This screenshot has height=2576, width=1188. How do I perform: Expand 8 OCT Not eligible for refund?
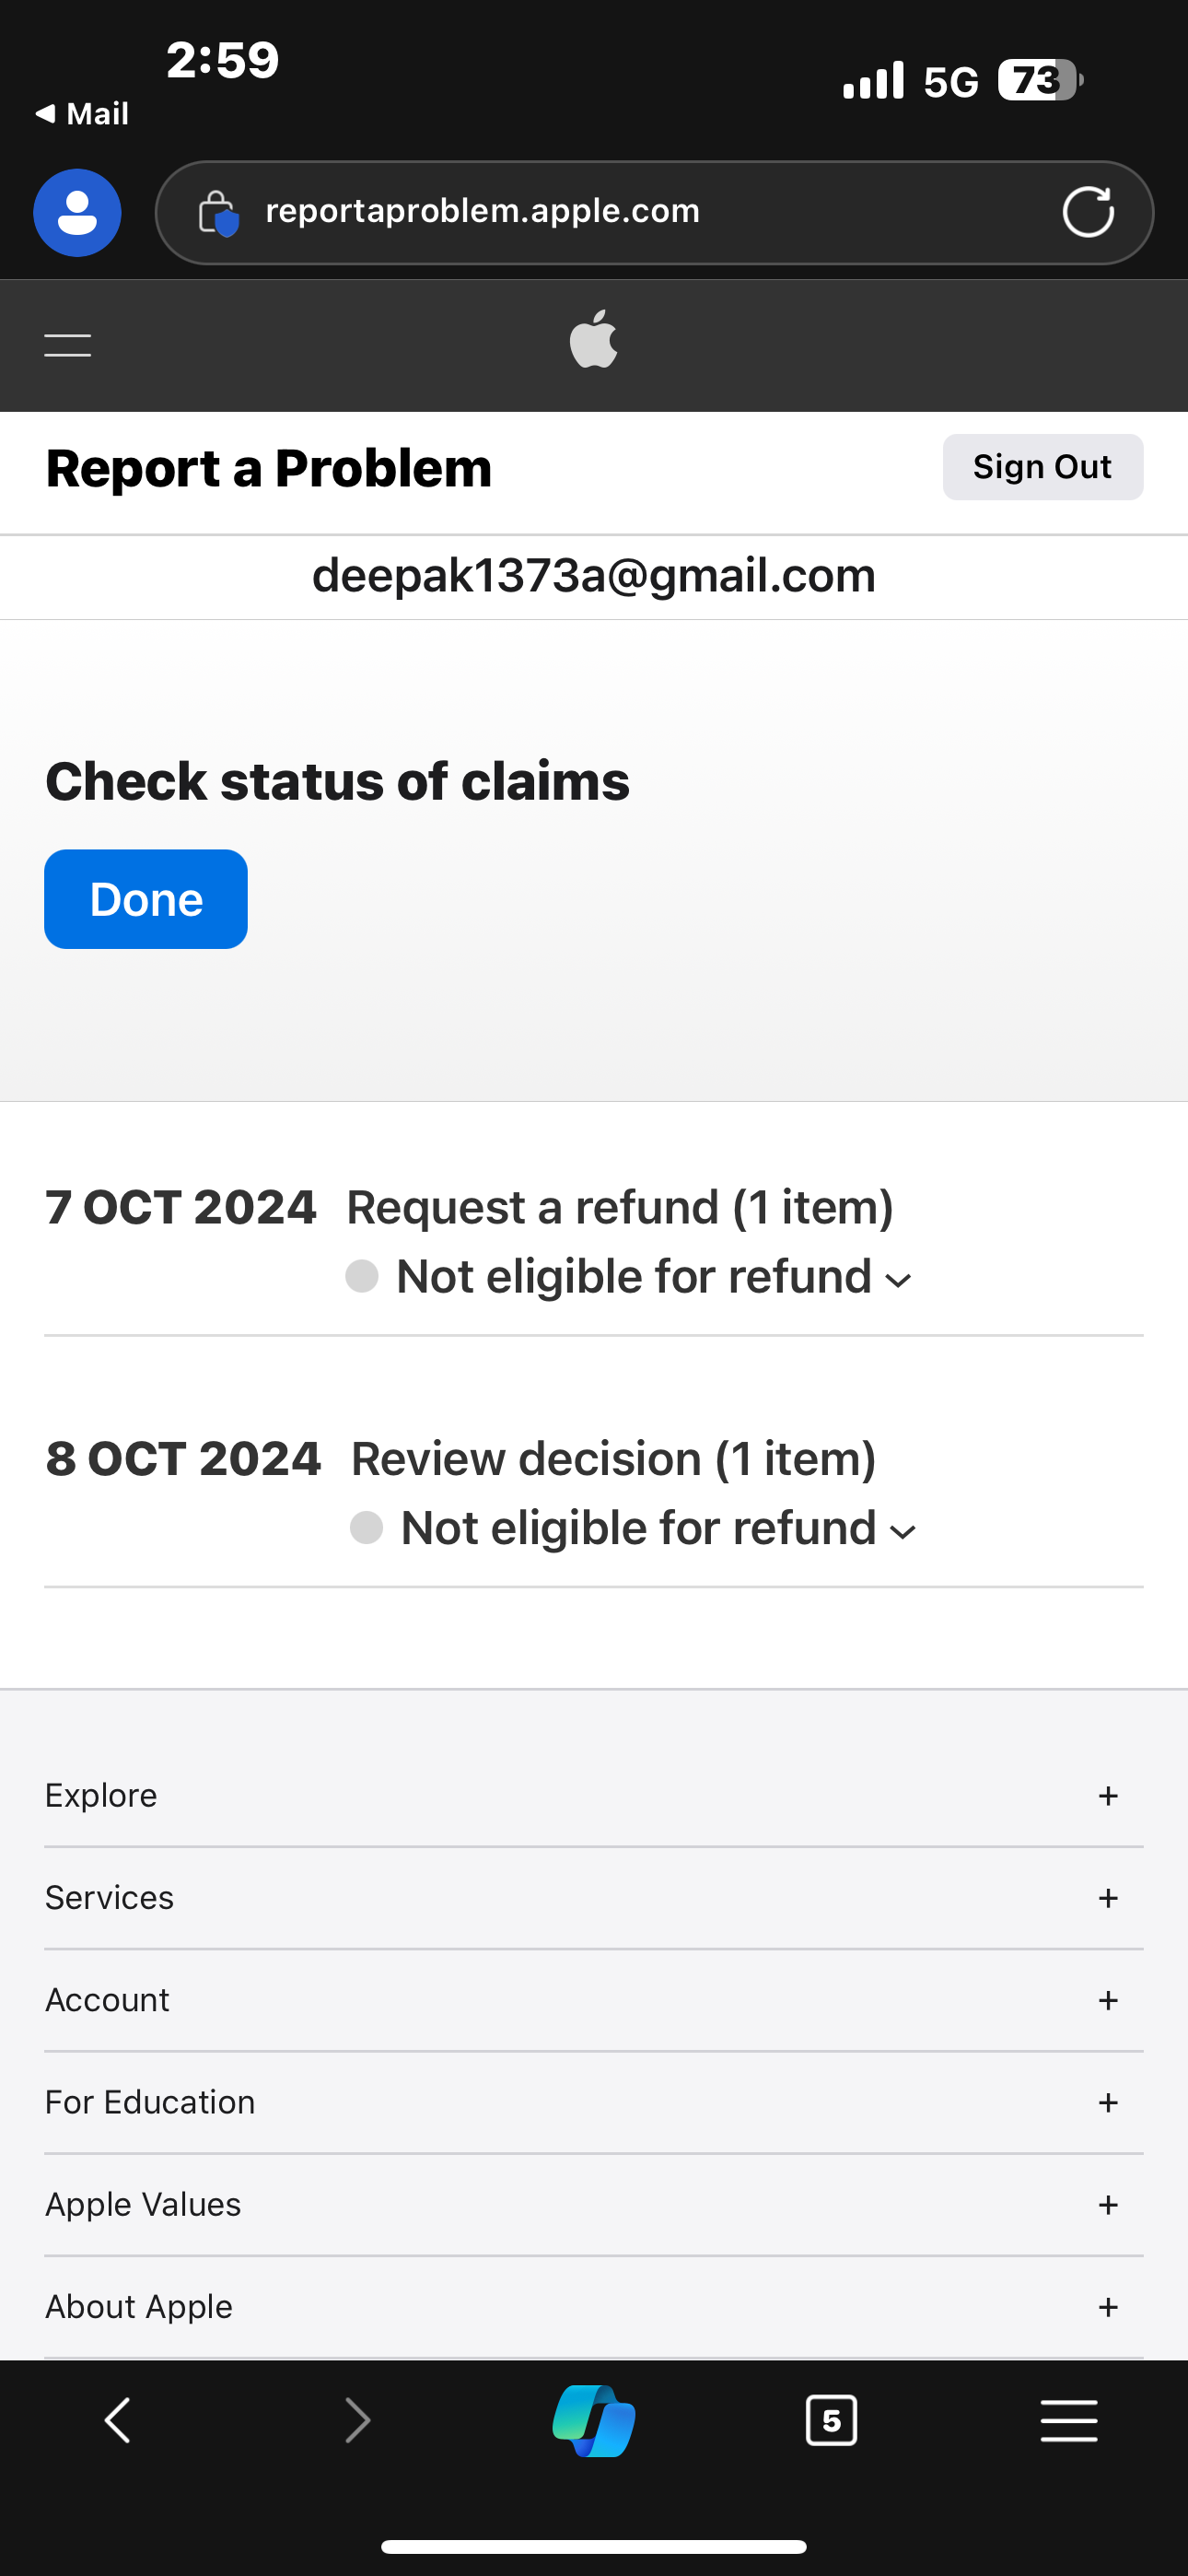[x=658, y=1529]
